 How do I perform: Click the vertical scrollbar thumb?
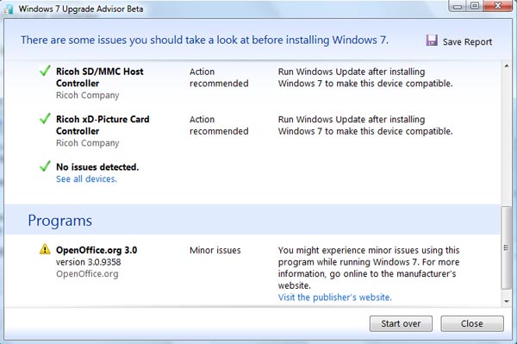[506, 247]
